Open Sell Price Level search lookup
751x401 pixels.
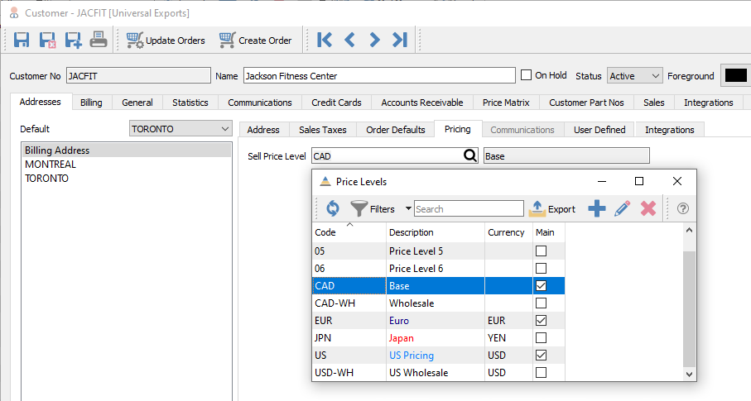tap(470, 155)
